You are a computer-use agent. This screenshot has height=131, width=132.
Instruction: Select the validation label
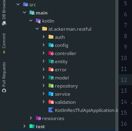tap(65, 102)
